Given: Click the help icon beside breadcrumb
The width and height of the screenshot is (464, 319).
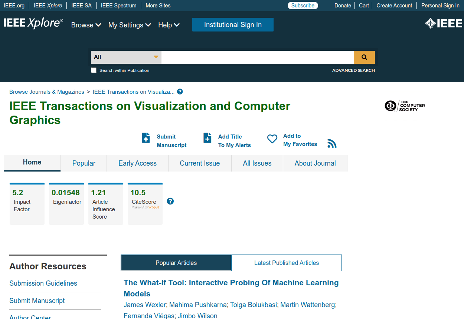Looking at the screenshot, I should pyautogui.click(x=180, y=92).
